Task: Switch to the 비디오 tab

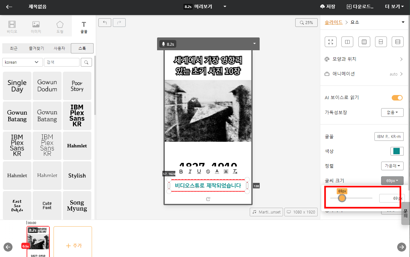Action: pyautogui.click(x=12, y=27)
